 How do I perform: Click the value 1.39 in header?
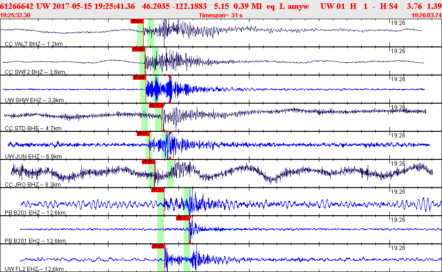(x=434, y=6)
